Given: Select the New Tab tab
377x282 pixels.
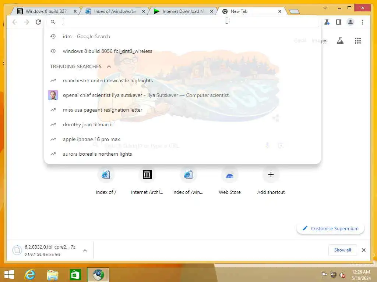Looking at the screenshot, I should click(x=251, y=11).
